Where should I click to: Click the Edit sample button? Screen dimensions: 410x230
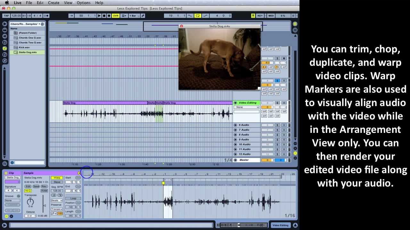pyautogui.click(x=28, y=187)
